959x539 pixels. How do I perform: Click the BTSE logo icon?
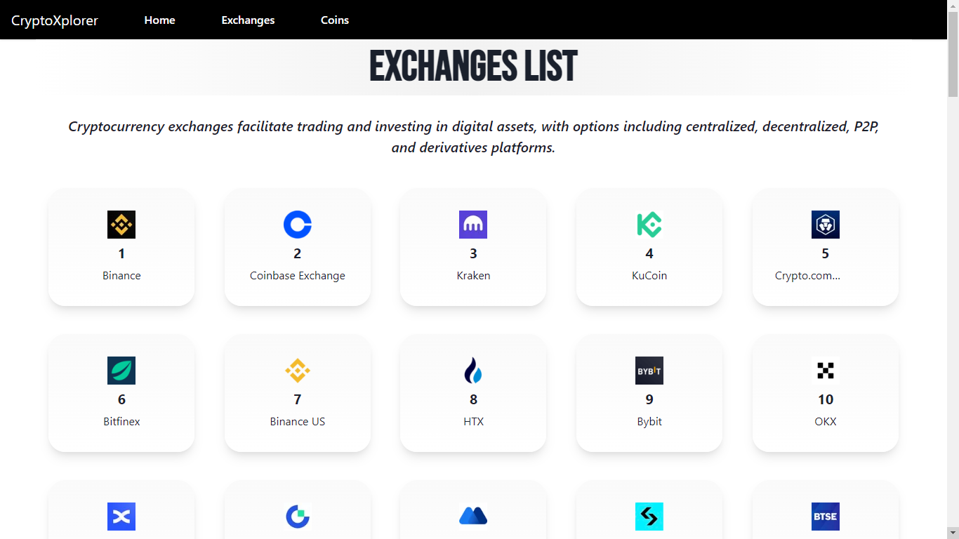825,517
